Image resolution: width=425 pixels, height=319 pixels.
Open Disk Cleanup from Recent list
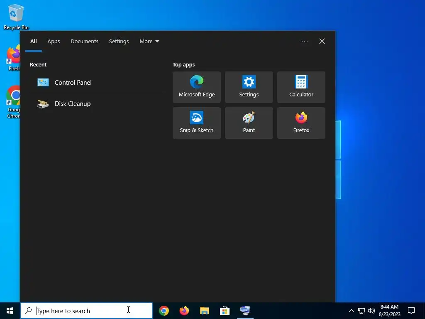(96, 103)
